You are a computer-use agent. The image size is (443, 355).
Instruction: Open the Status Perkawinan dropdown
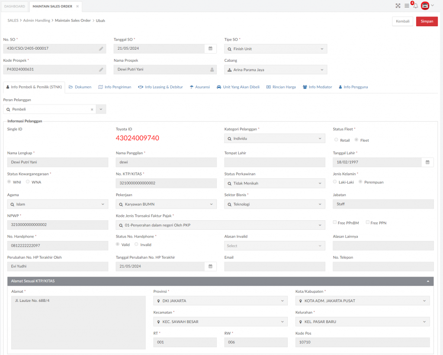(x=275, y=183)
